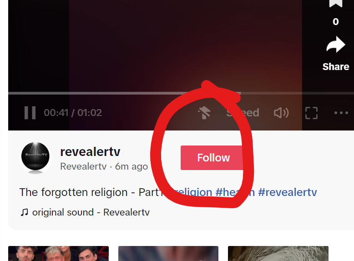The width and height of the screenshot is (354, 261).
Task: Mute the video volume
Action: [x=281, y=113]
